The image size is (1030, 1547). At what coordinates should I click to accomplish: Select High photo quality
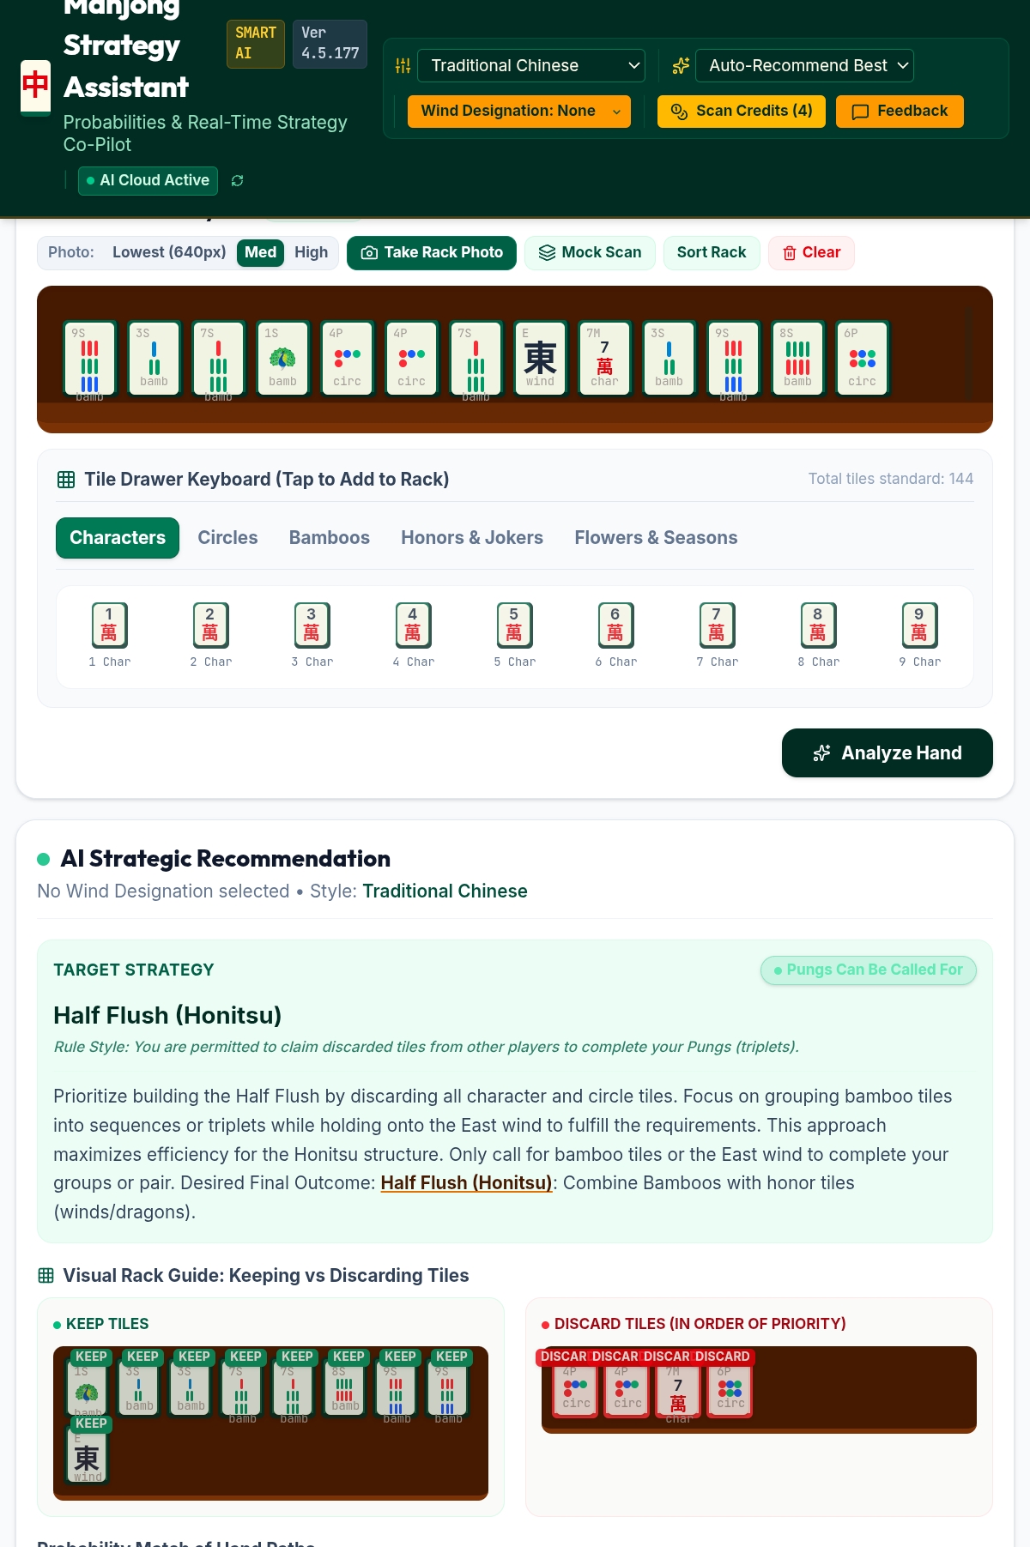[x=311, y=252]
